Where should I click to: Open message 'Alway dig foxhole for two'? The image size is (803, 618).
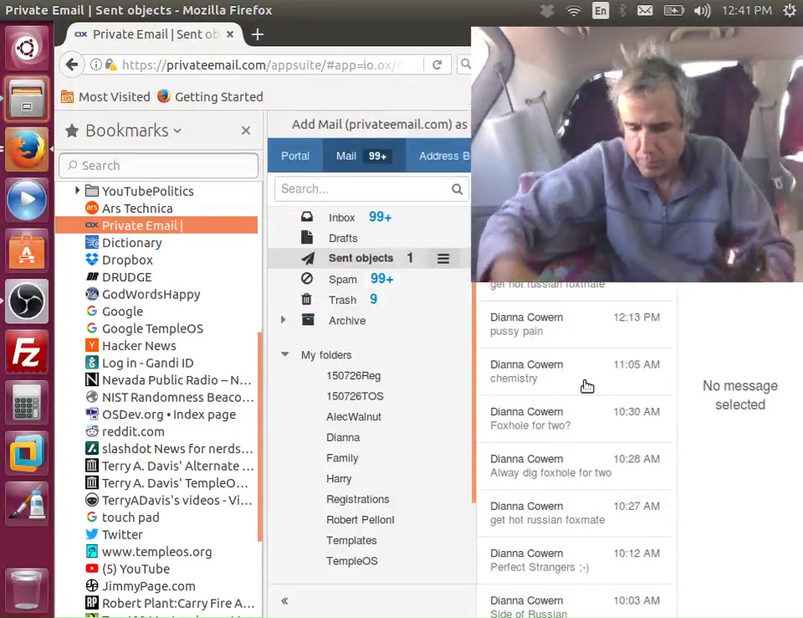[x=575, y=466]
